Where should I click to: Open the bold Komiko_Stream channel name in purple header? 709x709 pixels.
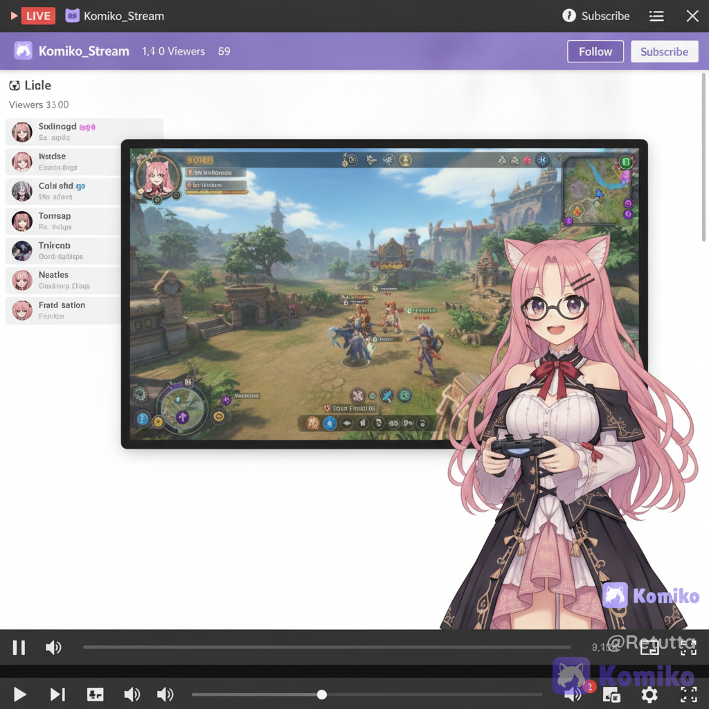click(84, 51)
